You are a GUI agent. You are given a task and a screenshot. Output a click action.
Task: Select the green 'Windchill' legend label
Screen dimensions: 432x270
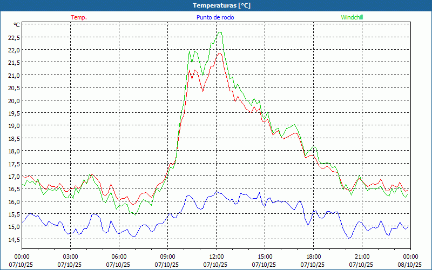352,17
